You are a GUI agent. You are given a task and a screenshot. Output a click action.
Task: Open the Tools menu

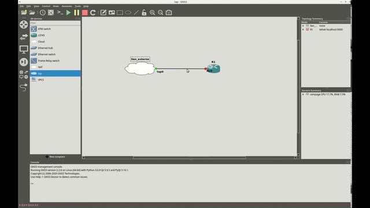pos(77,6)
